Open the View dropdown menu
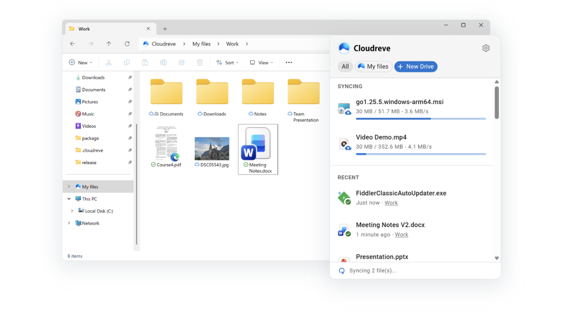The image size is (575, 323). 261,62
